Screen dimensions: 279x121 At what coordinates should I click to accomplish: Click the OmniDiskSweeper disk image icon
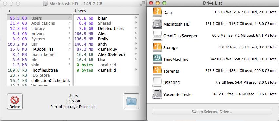[x=157, y=36]
